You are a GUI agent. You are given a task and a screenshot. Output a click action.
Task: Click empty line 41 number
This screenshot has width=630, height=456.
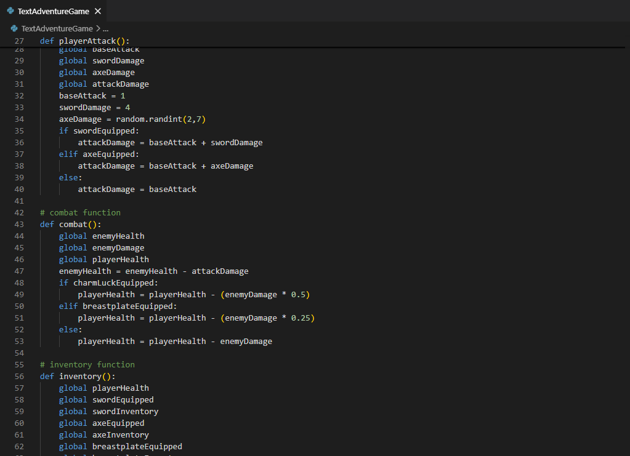19,201
